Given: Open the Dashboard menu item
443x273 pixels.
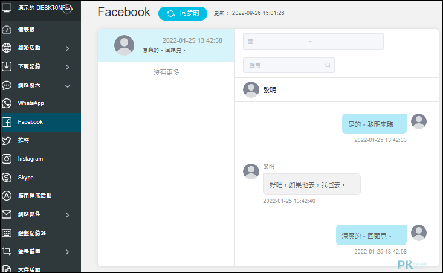Looking at the screenshot, I should (x=40, y=30).
